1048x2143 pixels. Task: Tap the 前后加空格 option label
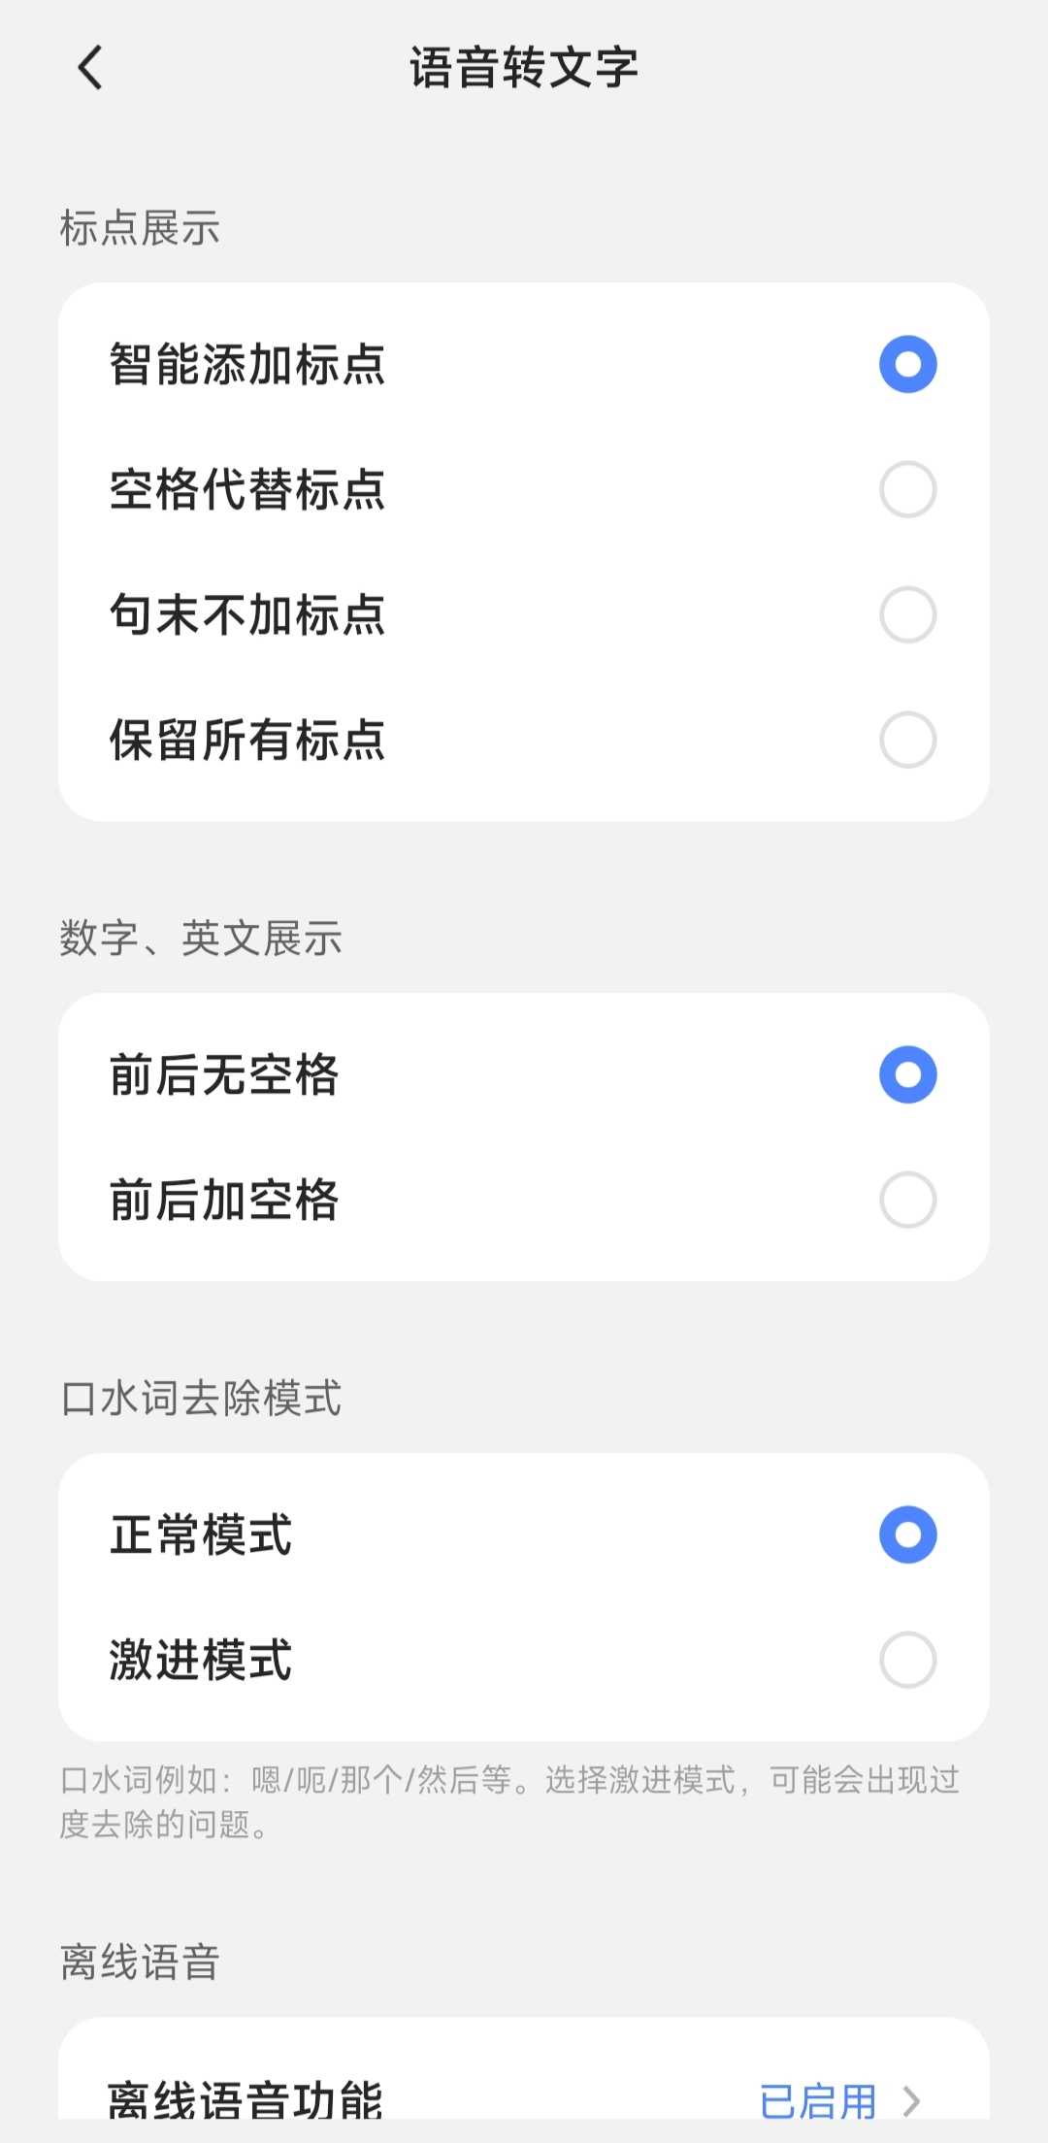[224, 1200]
